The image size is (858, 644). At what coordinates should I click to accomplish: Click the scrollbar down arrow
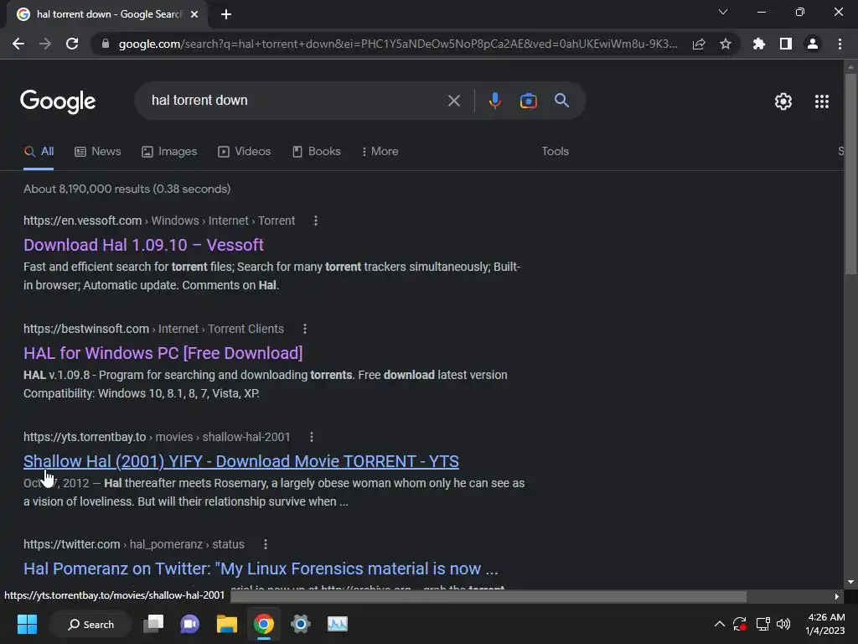tap(850, 582)
